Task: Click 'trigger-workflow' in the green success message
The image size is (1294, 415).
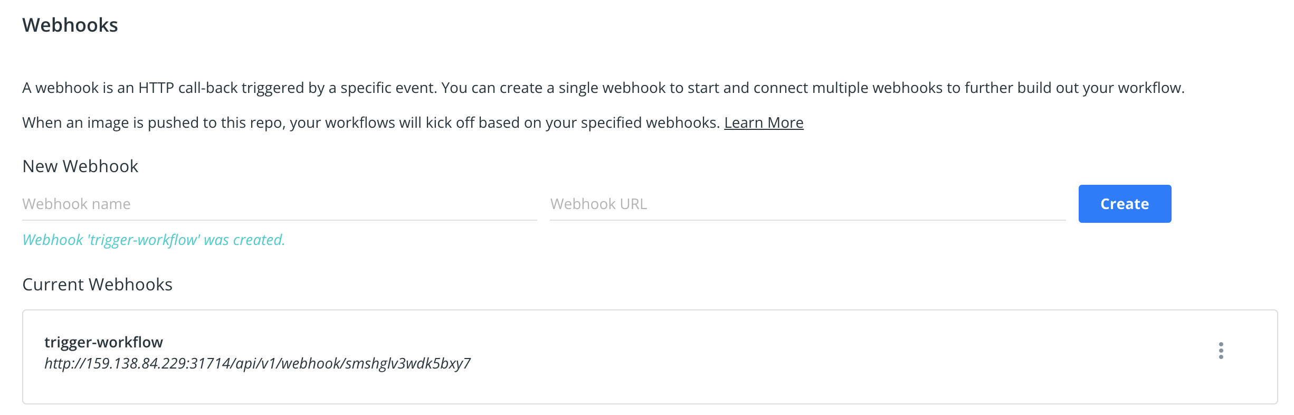Action: click(x=144, y=240)
